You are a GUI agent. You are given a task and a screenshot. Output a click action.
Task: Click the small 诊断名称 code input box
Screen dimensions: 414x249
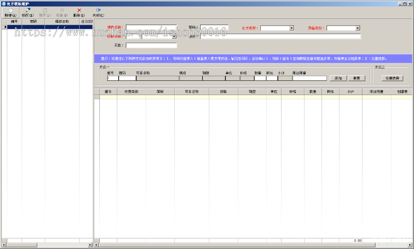click(x=132, y=37)
